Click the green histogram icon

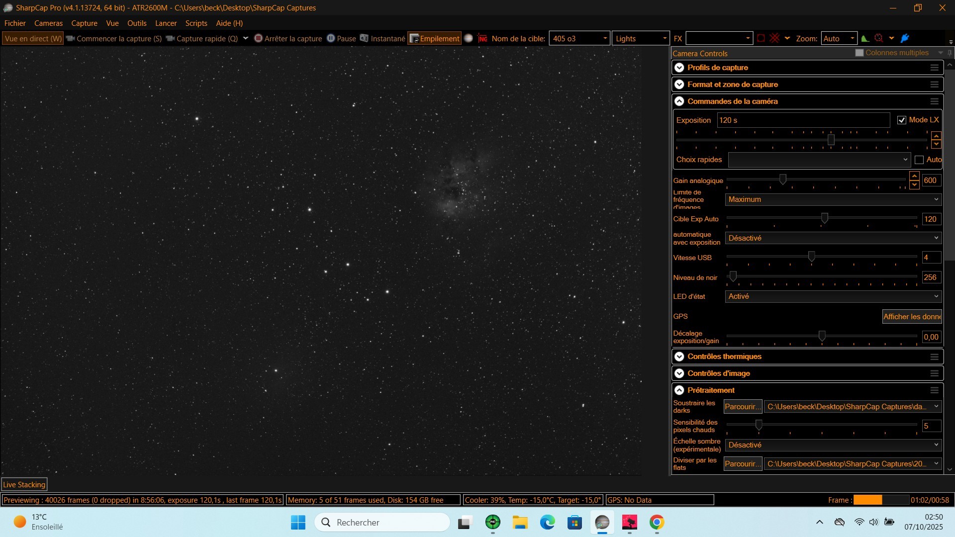[865, 38]
